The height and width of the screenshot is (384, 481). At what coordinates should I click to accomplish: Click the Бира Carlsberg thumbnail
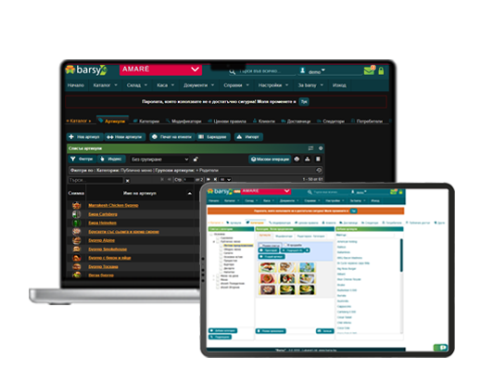coord(76,214)
